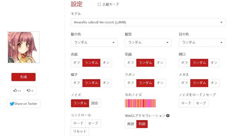Disable WebGL acceleration with 無効
Screen dimensions: 232x136
coord(131,124)
